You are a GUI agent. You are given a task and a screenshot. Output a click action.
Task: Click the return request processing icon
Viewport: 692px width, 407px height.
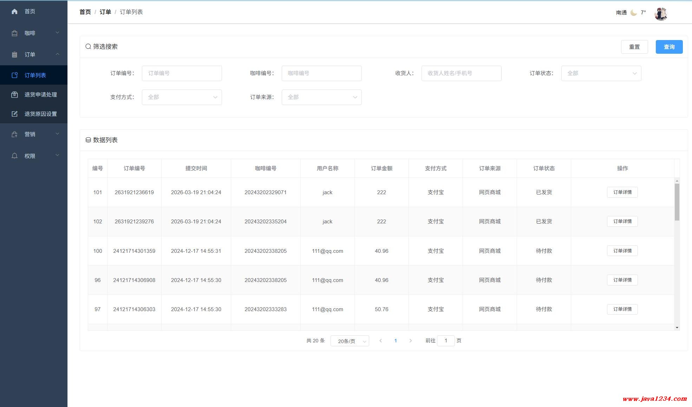(14, 94)
